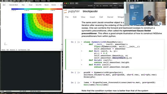Click the Wi-Fi status icon
Image resolution: width=167 pixels, height=94 pixels.
138,1
